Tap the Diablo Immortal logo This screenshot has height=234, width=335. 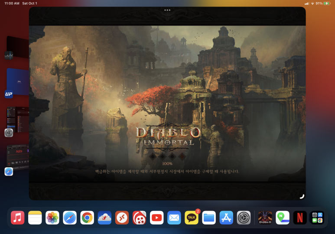point(168,136)
